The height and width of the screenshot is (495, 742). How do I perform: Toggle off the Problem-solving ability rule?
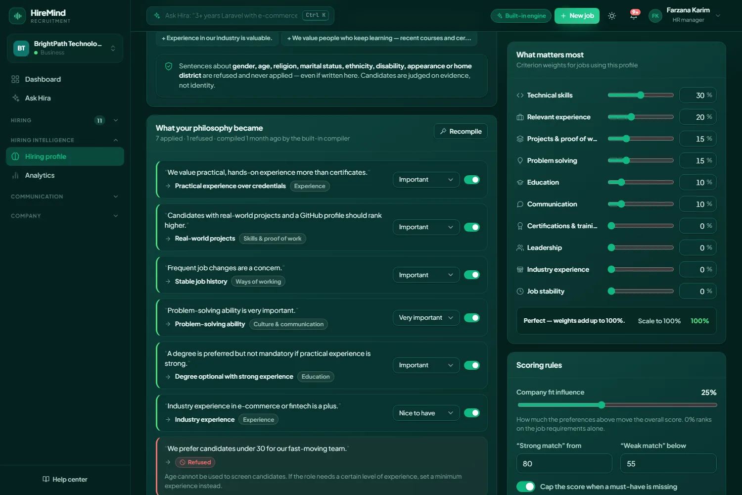472,318
